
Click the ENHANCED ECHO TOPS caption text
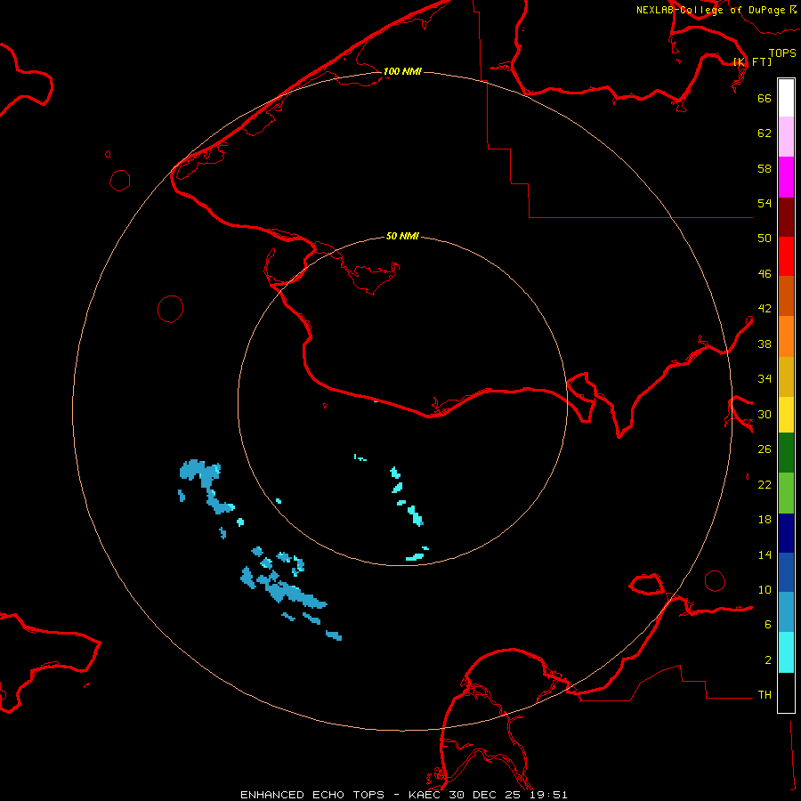coord(312,795)
